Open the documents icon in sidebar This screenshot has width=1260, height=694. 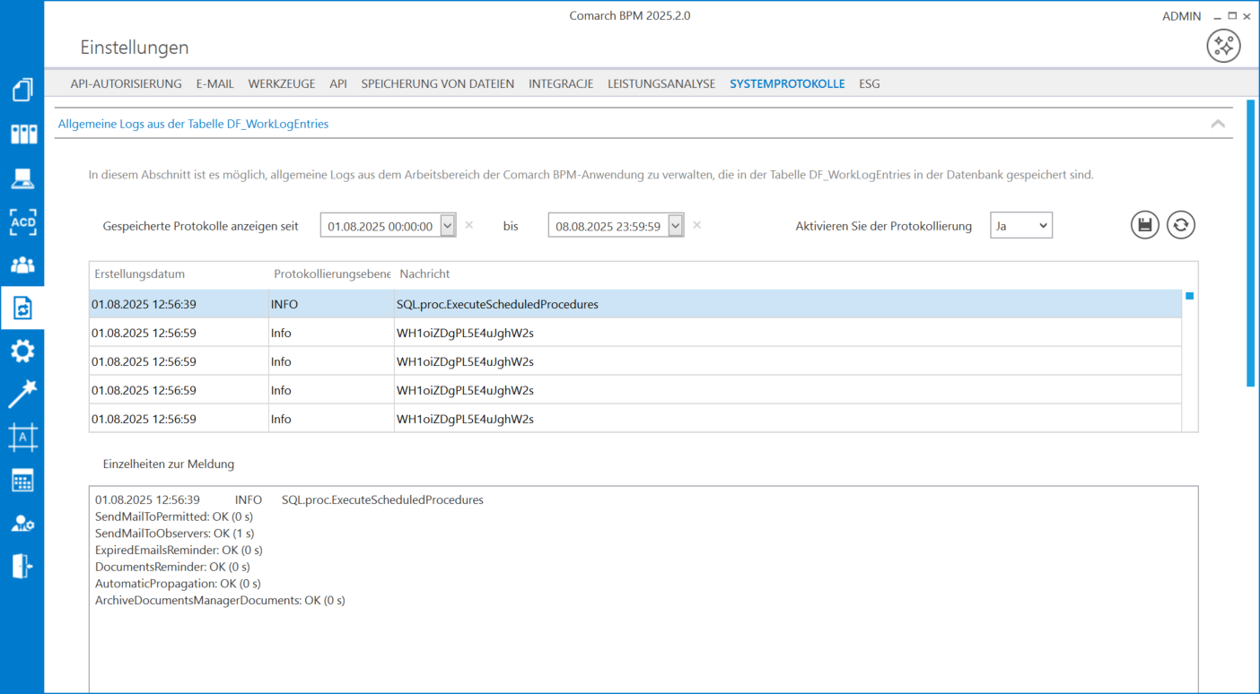click(x=22, y=90)
